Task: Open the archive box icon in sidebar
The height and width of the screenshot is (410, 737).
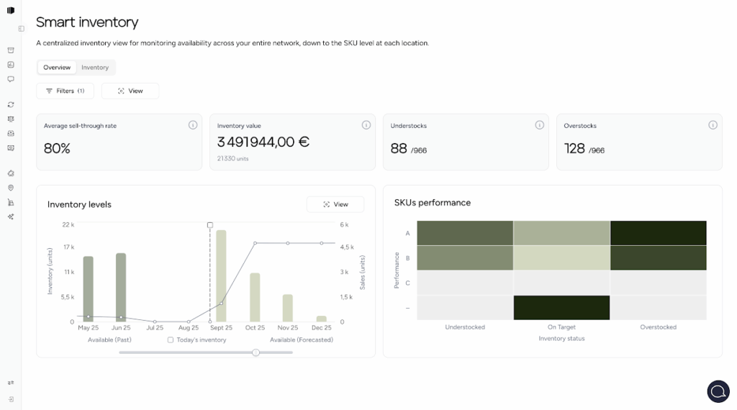Action: [11, 50]
